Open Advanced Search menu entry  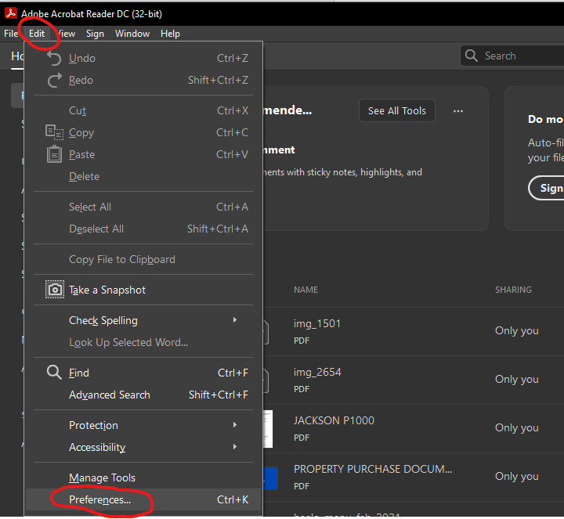point(143,395)
